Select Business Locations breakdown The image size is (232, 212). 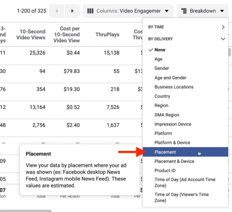click(174, 87)
